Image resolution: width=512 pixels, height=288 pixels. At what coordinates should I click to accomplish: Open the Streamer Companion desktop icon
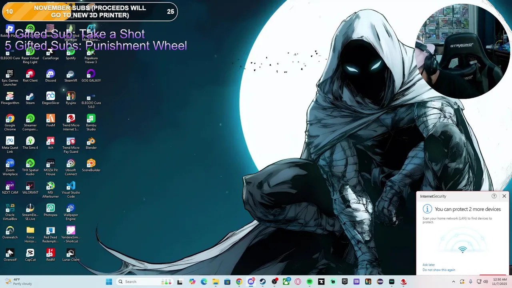(30, 123)
